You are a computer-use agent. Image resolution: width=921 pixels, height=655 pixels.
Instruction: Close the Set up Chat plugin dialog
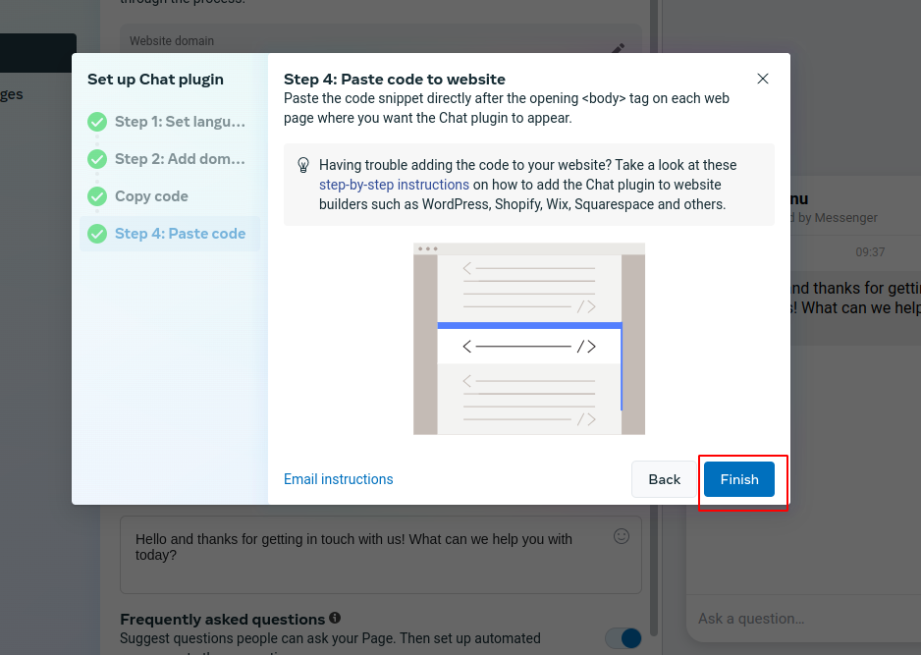tap(762, 79)
